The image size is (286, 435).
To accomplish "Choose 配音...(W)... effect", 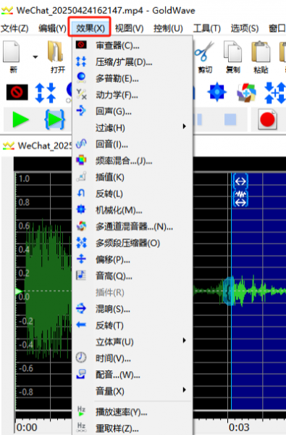I will coord(133,375).
